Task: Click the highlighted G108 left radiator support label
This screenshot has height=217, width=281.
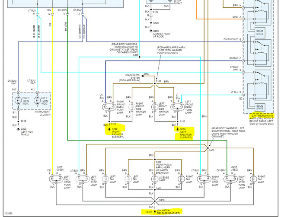Action: click(x=185, y=133)
